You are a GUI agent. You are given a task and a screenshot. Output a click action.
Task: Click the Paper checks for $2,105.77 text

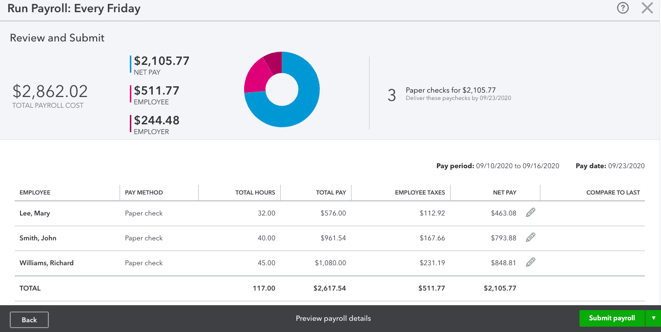tap(451, 90)
